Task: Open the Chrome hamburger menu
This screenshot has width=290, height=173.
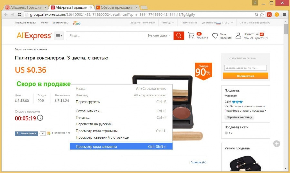Action: [285, 14]
